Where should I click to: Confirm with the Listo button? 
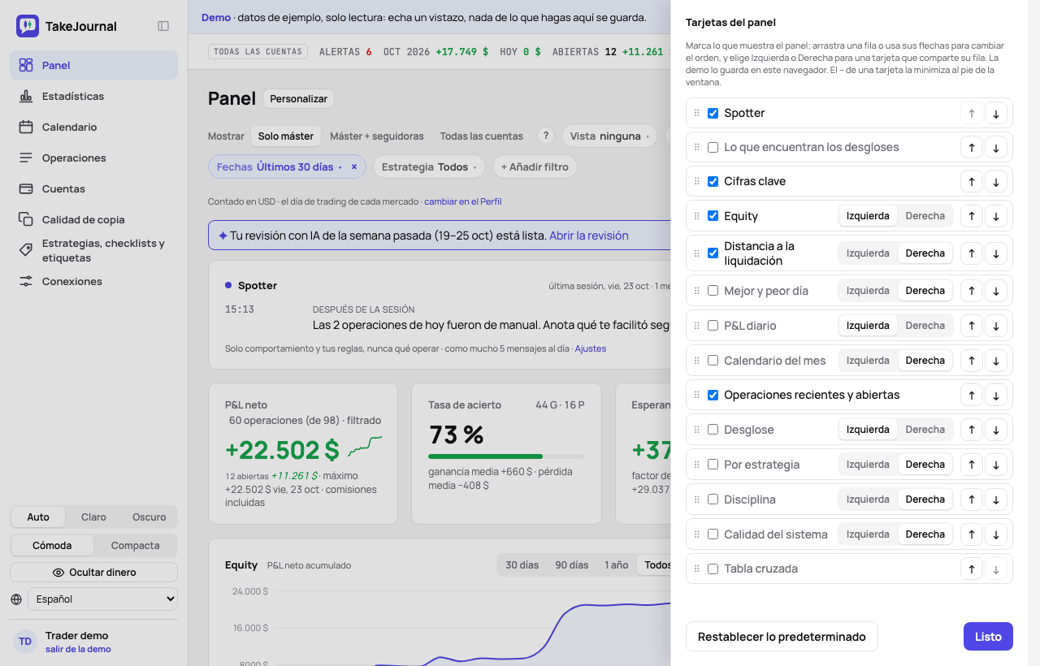pyautogui.click(x=988, y=637)
